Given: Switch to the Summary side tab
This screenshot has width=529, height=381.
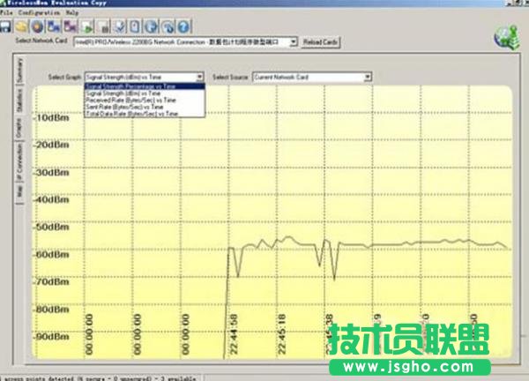Looking at the screenshot, I should point(19,73).
